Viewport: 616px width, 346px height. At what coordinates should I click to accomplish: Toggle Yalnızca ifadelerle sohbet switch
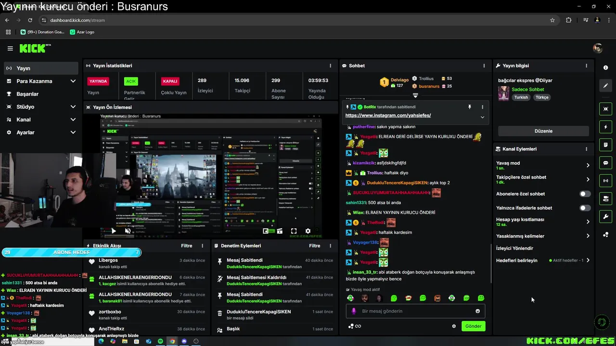click(x=585, y=208)
